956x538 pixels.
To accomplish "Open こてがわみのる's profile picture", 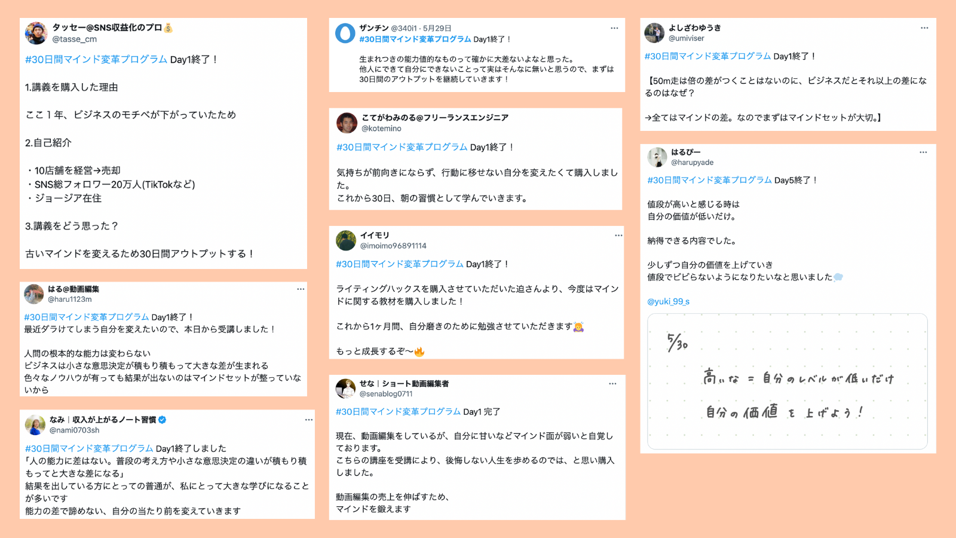I will coord(347,123).
